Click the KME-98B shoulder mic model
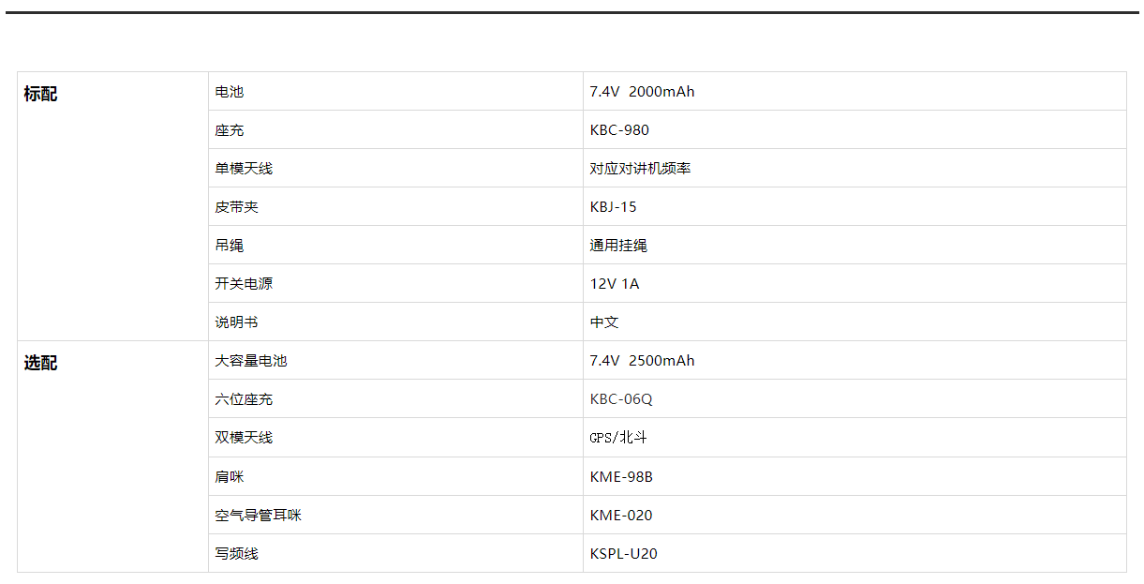Image resolution: width=1144 pixels, height=584 pixels. click(621, 477)
